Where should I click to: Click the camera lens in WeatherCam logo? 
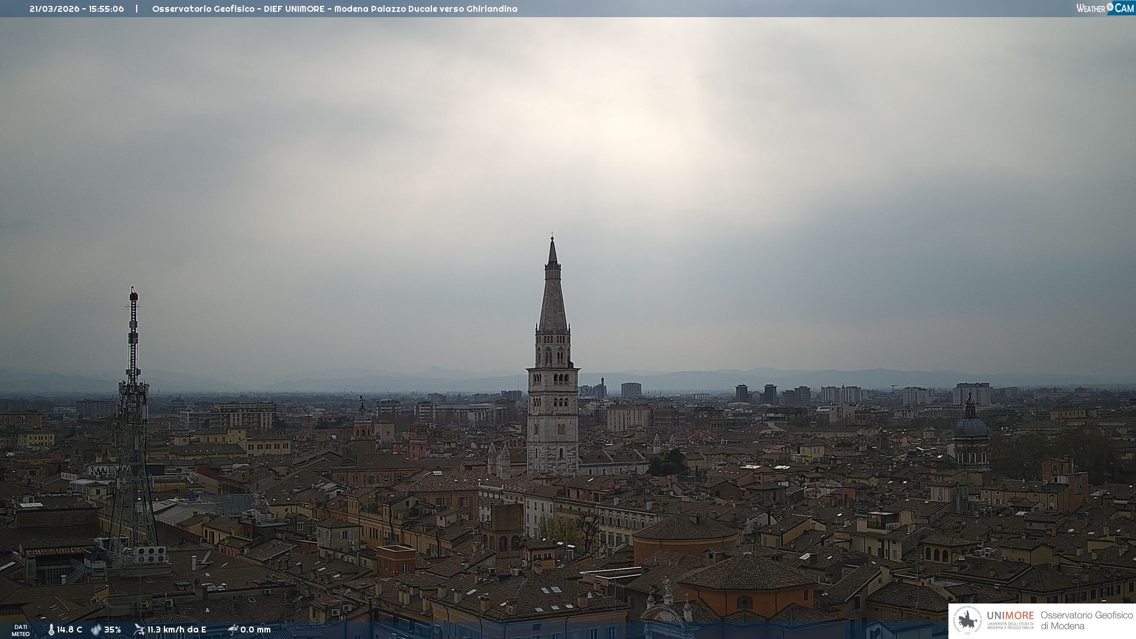pos(1110,7)
